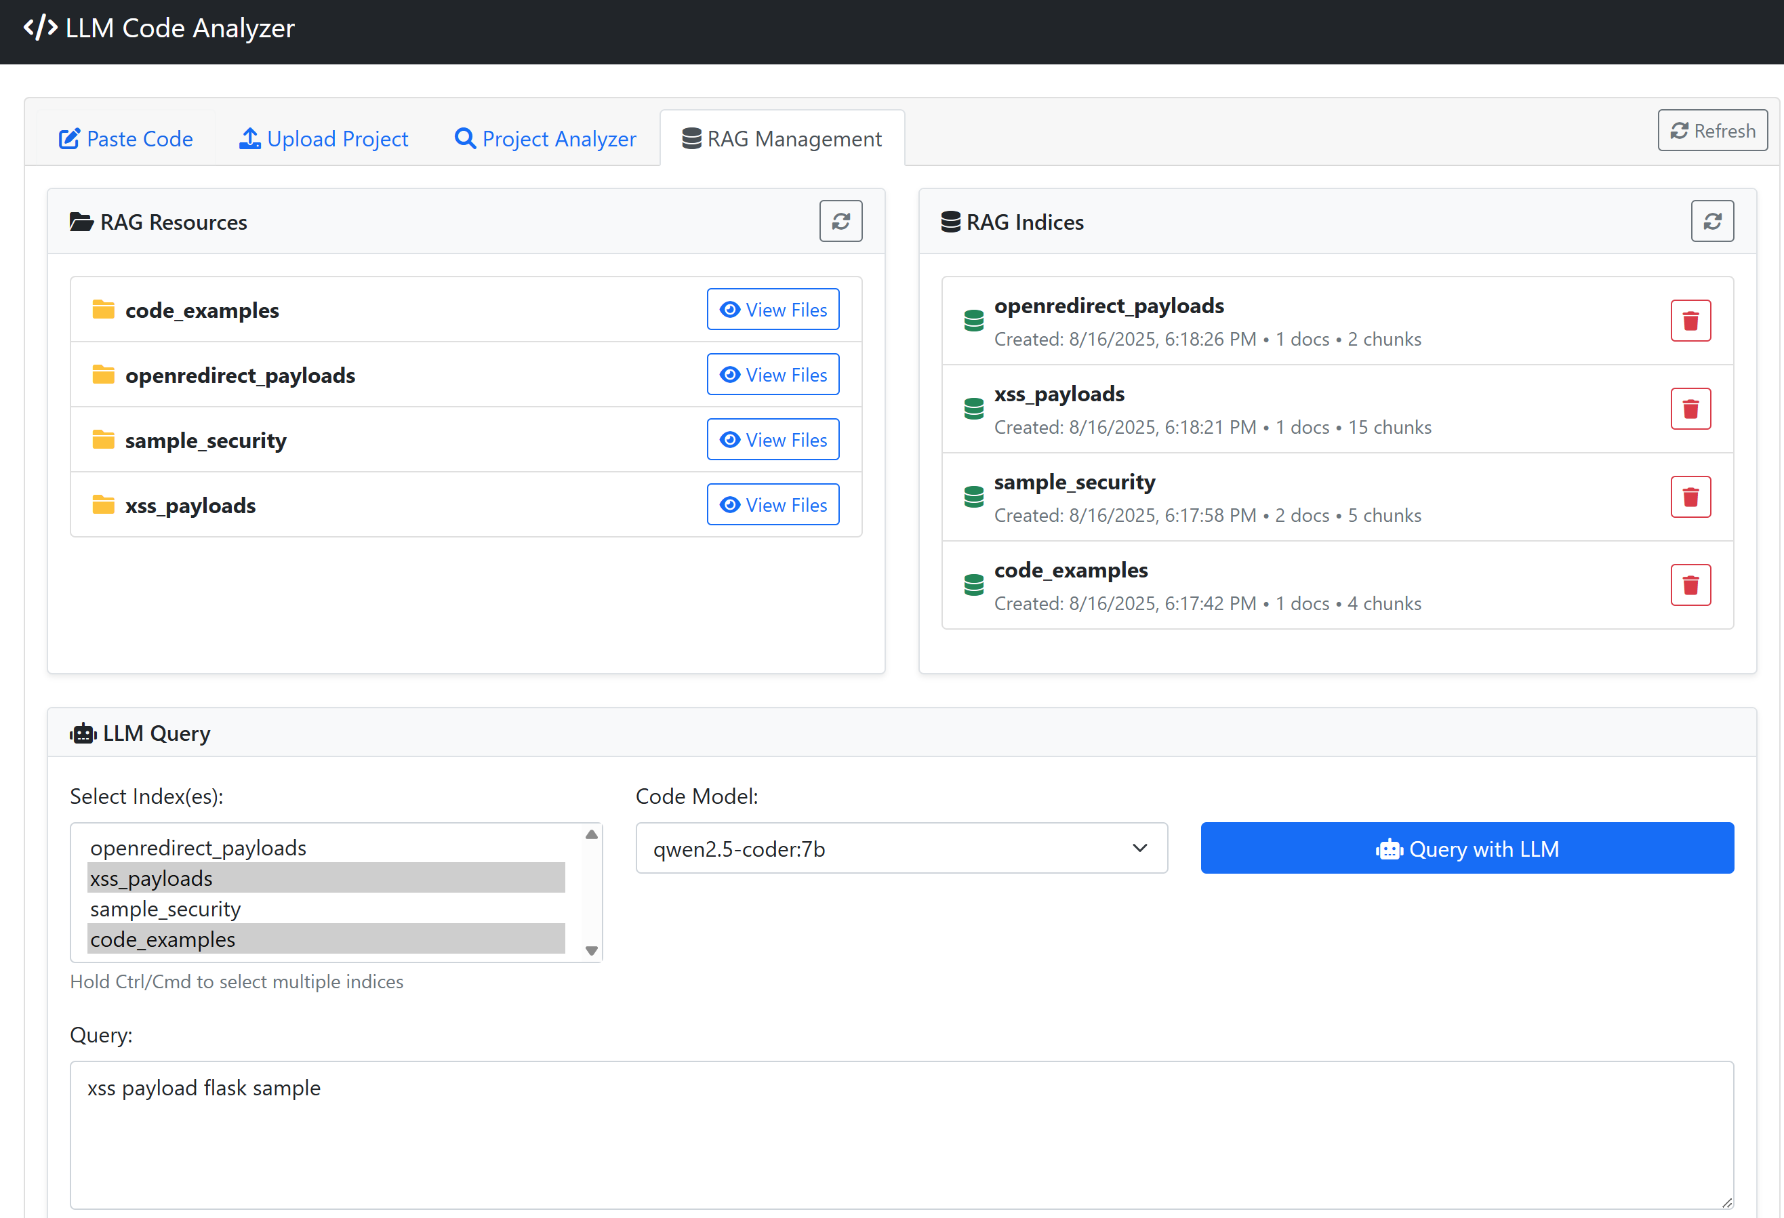Delete the code_examples index

point(1690,586)
